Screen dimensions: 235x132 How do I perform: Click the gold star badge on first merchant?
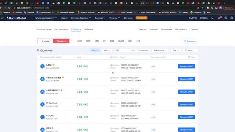54,65
